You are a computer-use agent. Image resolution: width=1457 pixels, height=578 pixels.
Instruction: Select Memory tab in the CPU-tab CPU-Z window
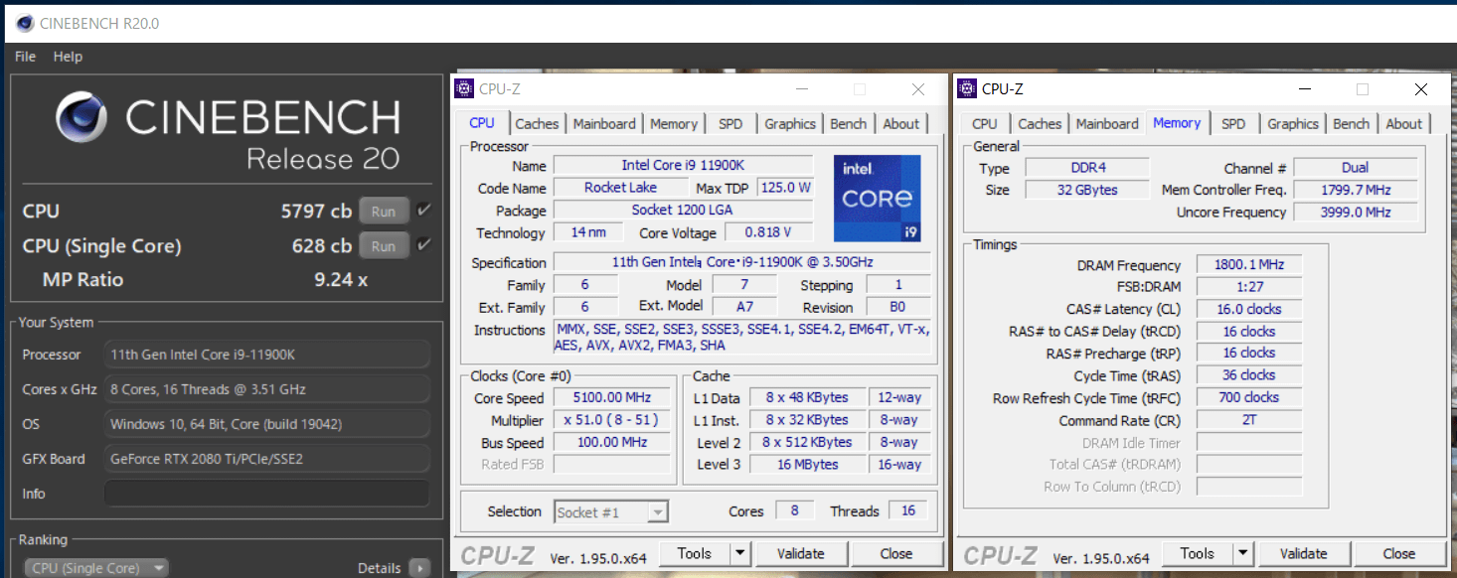click(674, 123)
